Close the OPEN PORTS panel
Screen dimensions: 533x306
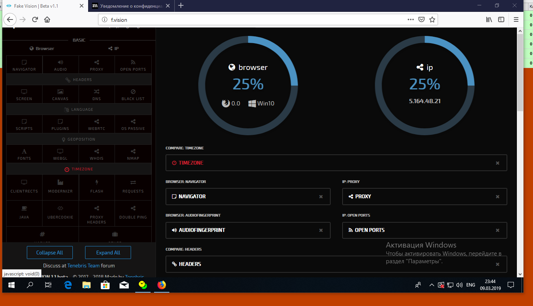coord(497,230)
